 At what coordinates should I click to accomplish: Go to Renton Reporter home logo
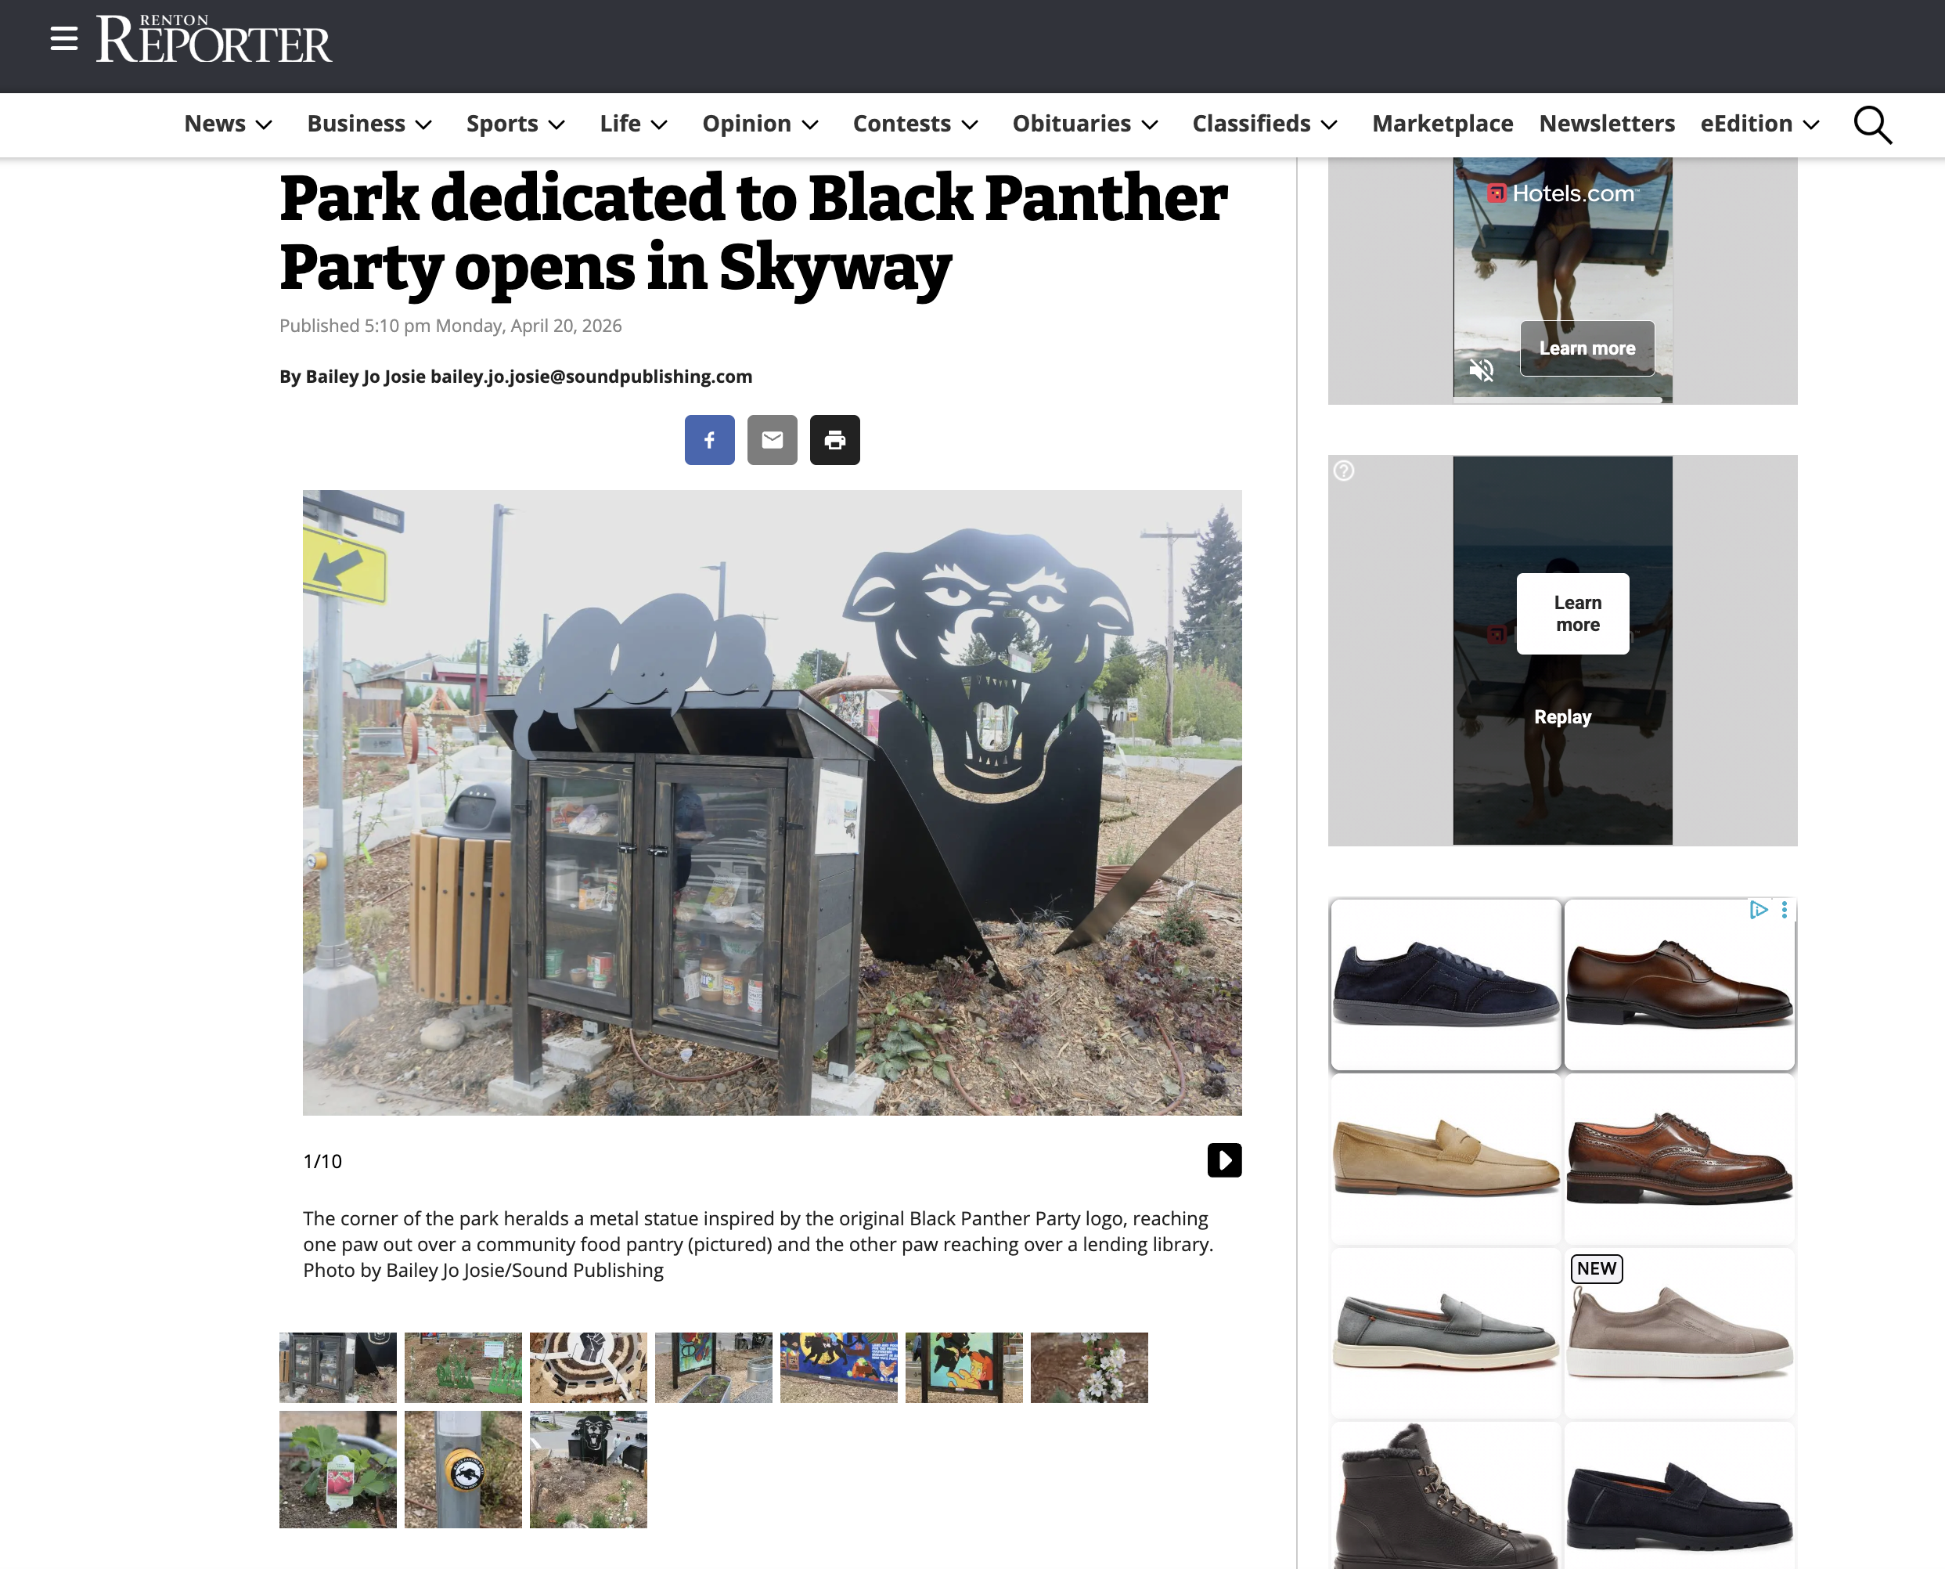[214, 39]
